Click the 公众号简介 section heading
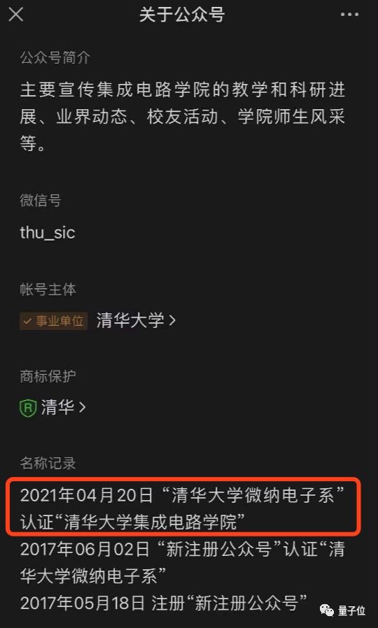The width and height of the screenshot is (378, 628). click(55, 58)
